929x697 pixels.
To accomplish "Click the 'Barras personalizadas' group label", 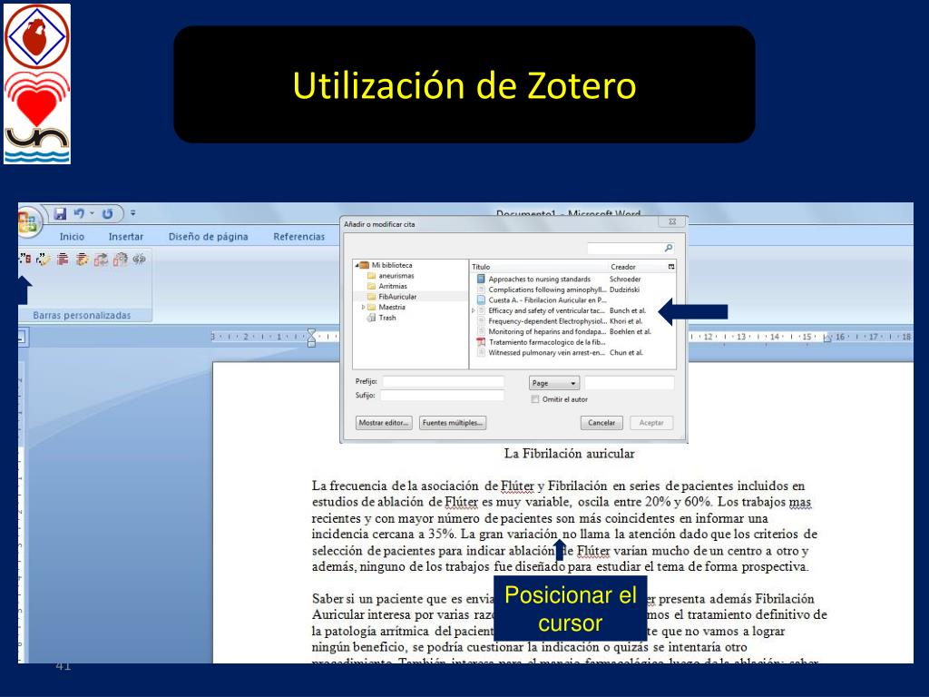I will pos(82,315).
